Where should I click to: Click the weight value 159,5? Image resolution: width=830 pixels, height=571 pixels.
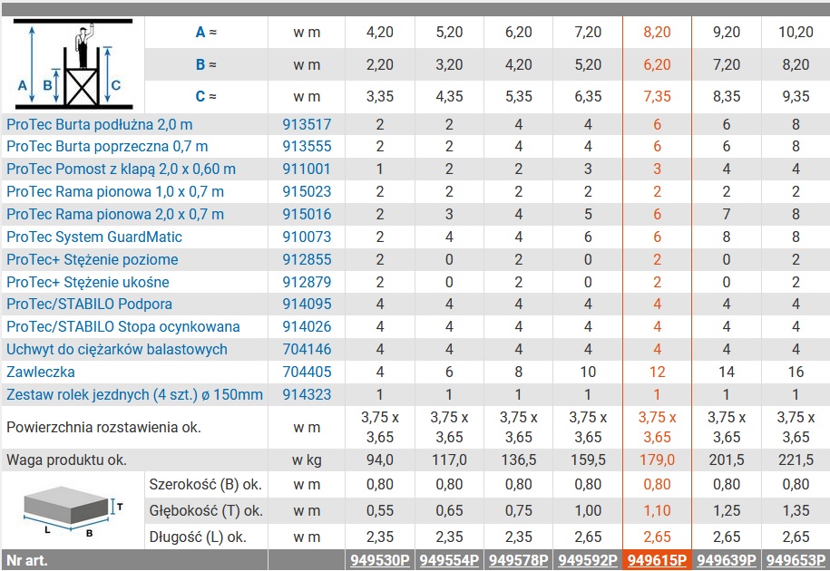tap(588, 460)
